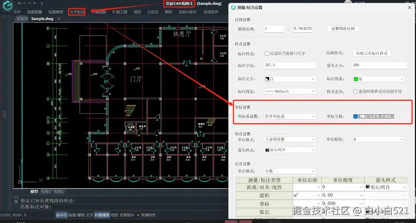This screenshot has height=223, width=416.
Task: Open the length 单位格式 小数 dropdown
Action: coord(290,171)
